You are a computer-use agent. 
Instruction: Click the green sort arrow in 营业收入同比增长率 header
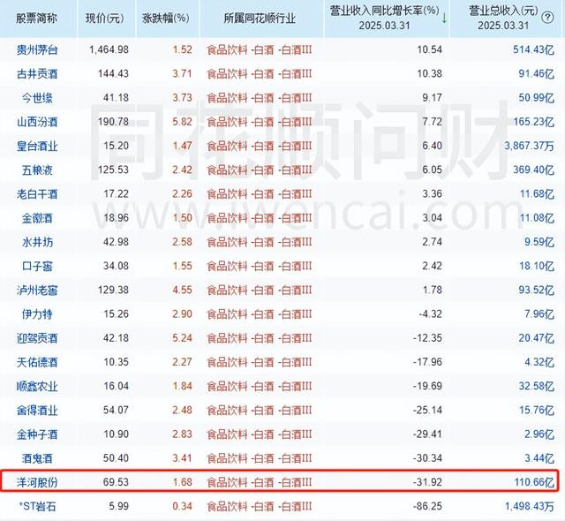444,18
